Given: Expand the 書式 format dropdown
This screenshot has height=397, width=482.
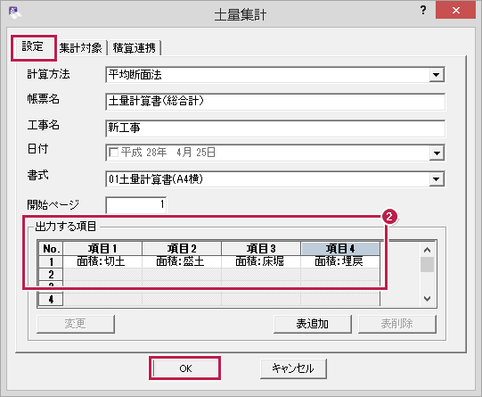Looking at the screenshot, I should [x=437, y=179].
